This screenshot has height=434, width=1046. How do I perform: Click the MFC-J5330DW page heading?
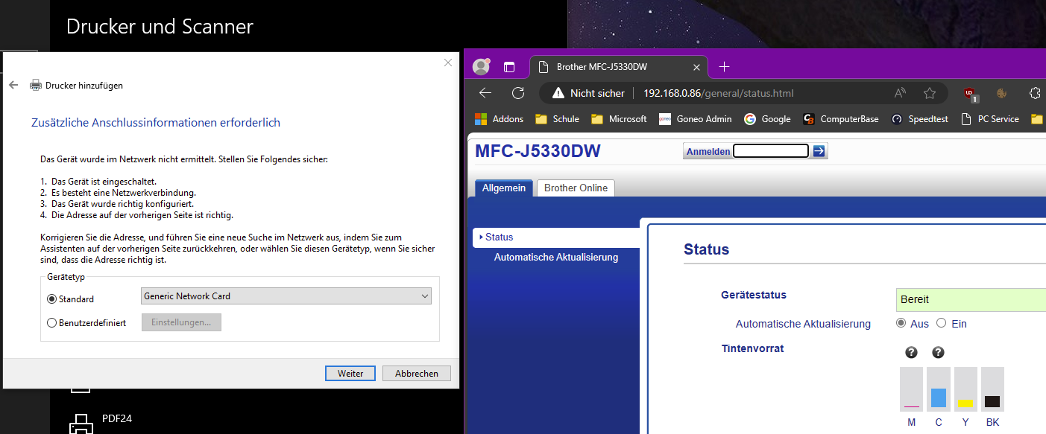pos(538,152)
